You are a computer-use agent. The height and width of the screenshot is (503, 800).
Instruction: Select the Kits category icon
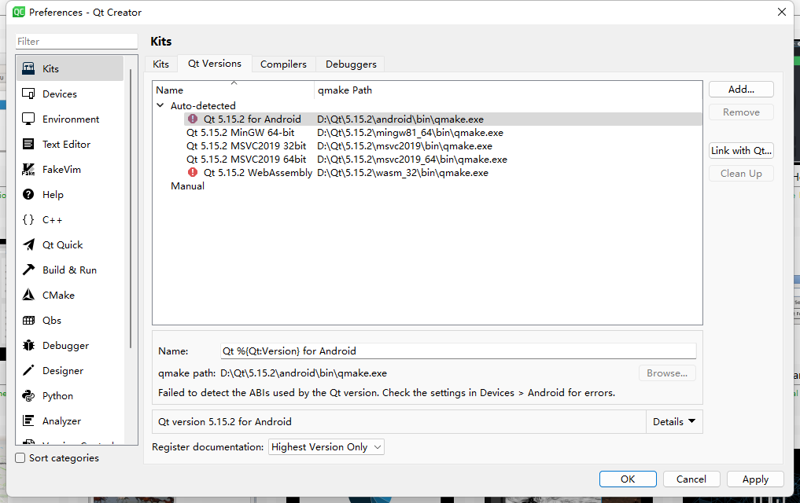pos(28,68)
